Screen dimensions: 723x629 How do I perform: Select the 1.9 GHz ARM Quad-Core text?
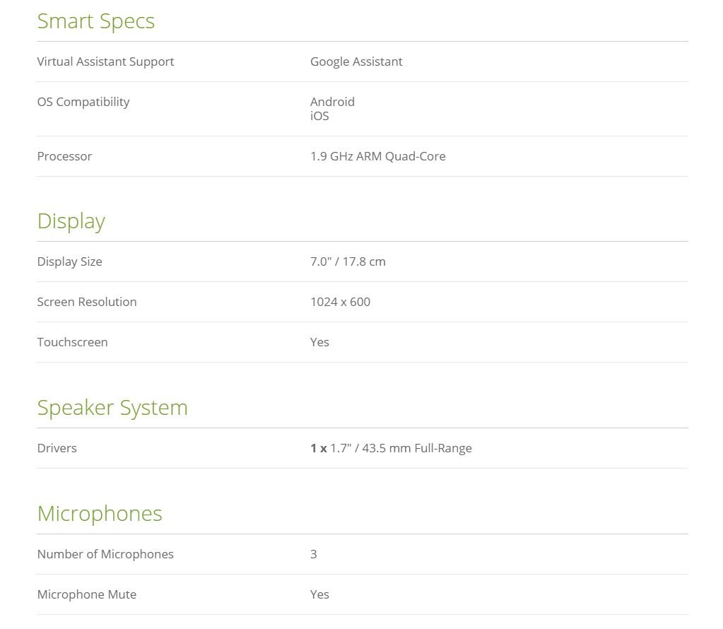(x=377, y=156)
